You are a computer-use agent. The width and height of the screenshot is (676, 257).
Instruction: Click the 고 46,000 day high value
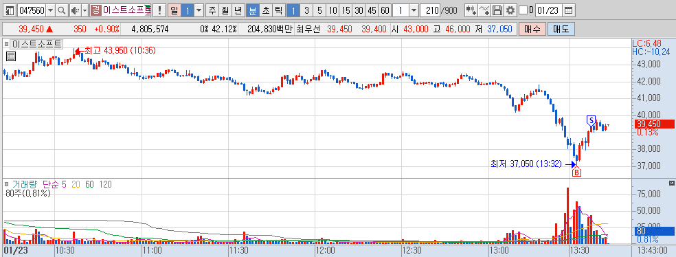point(453,30)
